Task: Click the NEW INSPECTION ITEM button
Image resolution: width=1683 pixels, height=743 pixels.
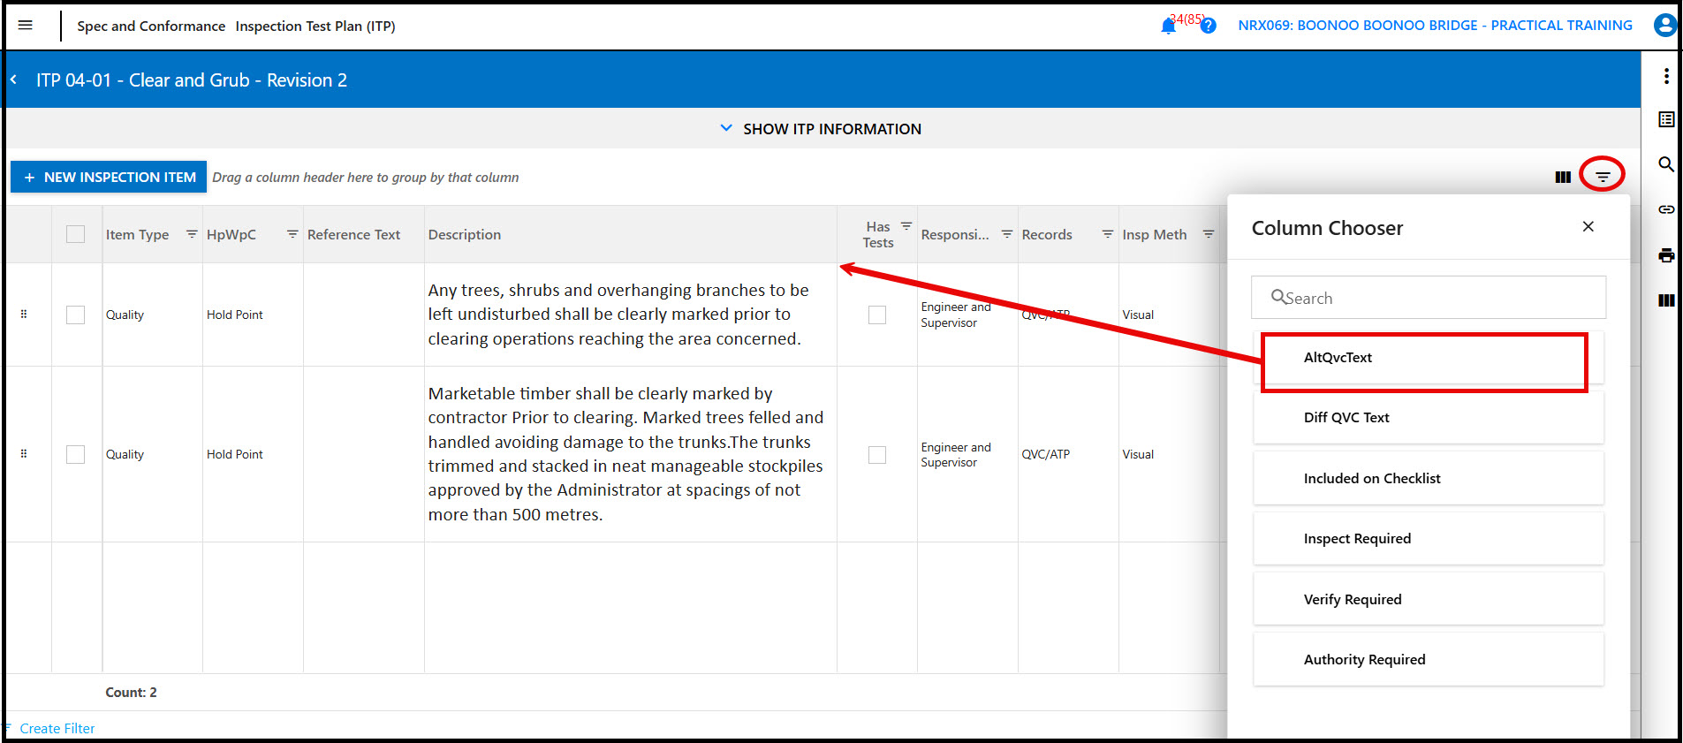Action: 109,177
